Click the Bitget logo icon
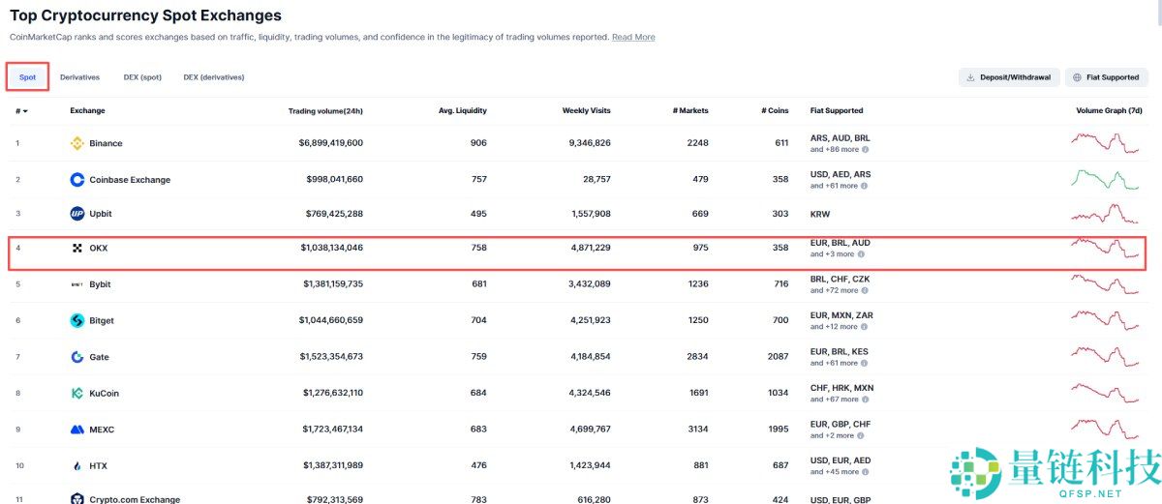Screen dimensions: 1162x504 click(x=77, y=320)
